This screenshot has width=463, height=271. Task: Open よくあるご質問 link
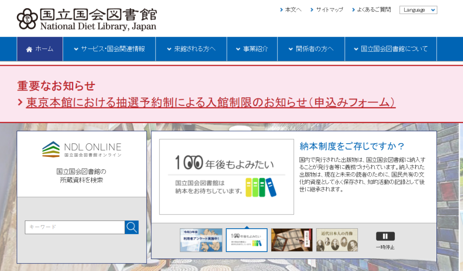[x=371, y=10]
